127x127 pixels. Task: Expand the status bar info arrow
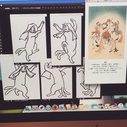click(31, 100)
